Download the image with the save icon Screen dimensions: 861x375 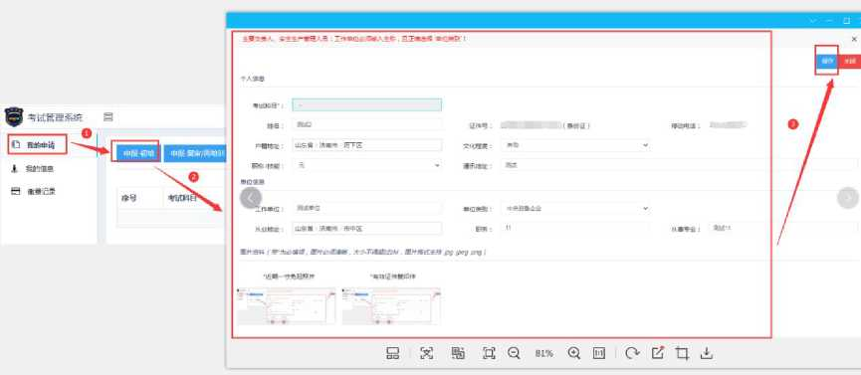pyautogui.click(x=707, y=353)
